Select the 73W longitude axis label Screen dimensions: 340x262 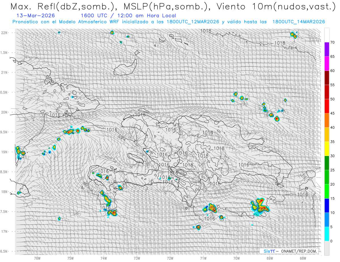(x=137, y=258)
